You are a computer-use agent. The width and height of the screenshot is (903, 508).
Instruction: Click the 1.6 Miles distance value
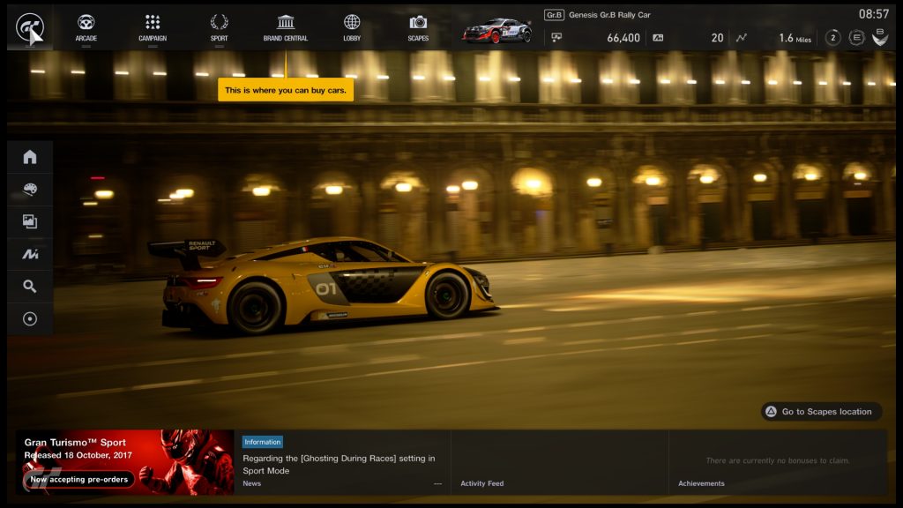(x=795, y=38)
